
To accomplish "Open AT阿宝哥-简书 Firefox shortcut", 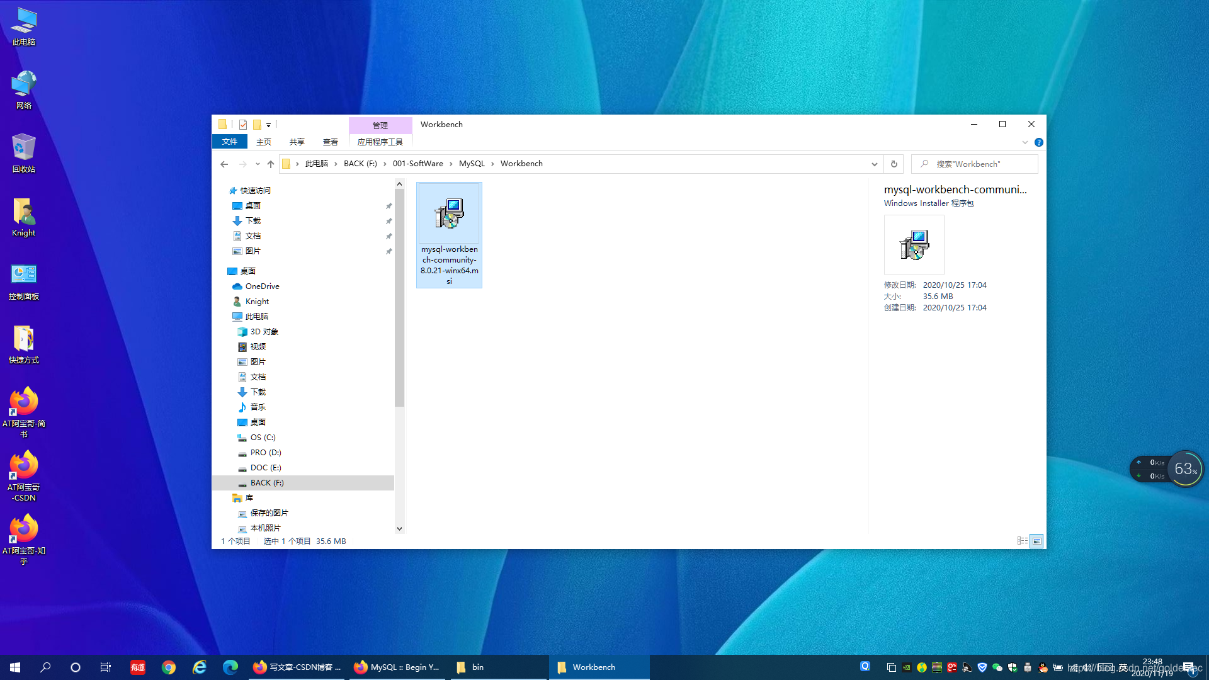I will pos(24,412).
